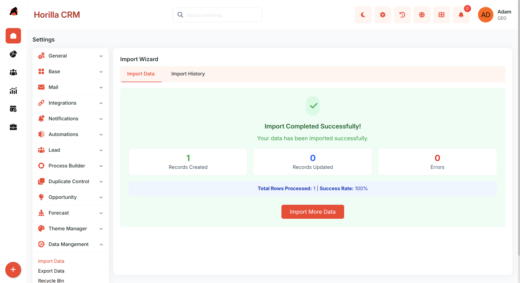The height and width of the screenshot is (283, 520).
Task: Click the Horilla CRM title
Action: point(57,15)
